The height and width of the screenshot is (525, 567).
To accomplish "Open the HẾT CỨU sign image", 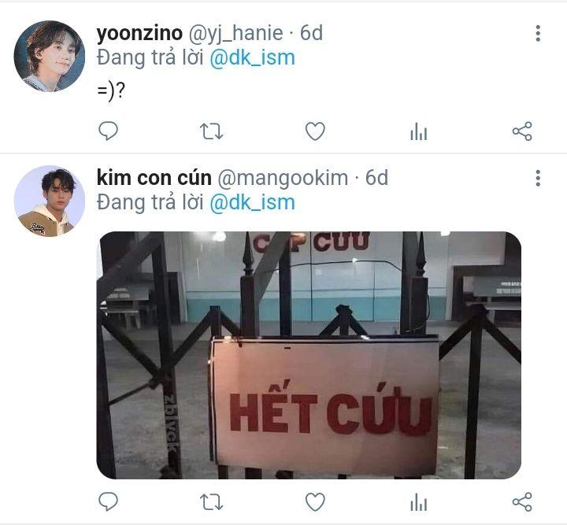I will click(309, 355).
